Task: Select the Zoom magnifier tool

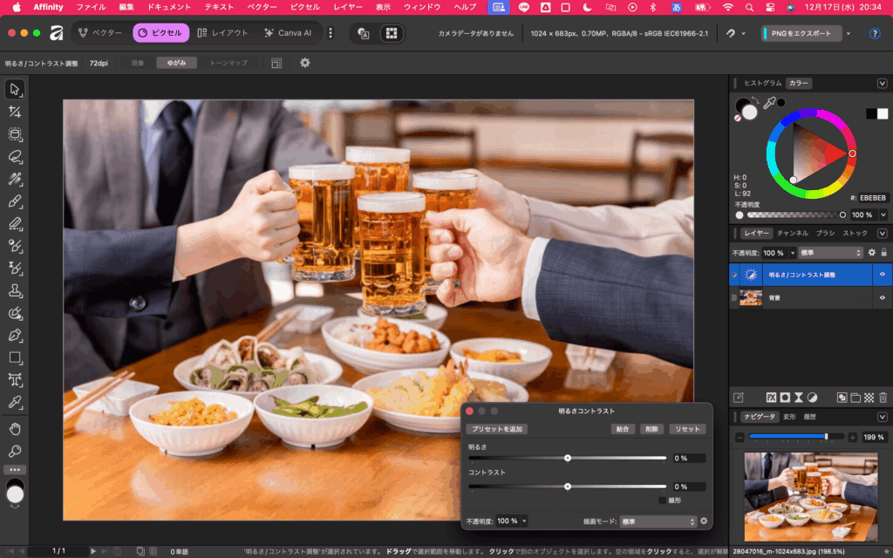Action: click(15, 452)
